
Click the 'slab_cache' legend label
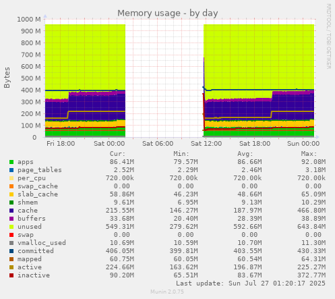click(38, 194)
